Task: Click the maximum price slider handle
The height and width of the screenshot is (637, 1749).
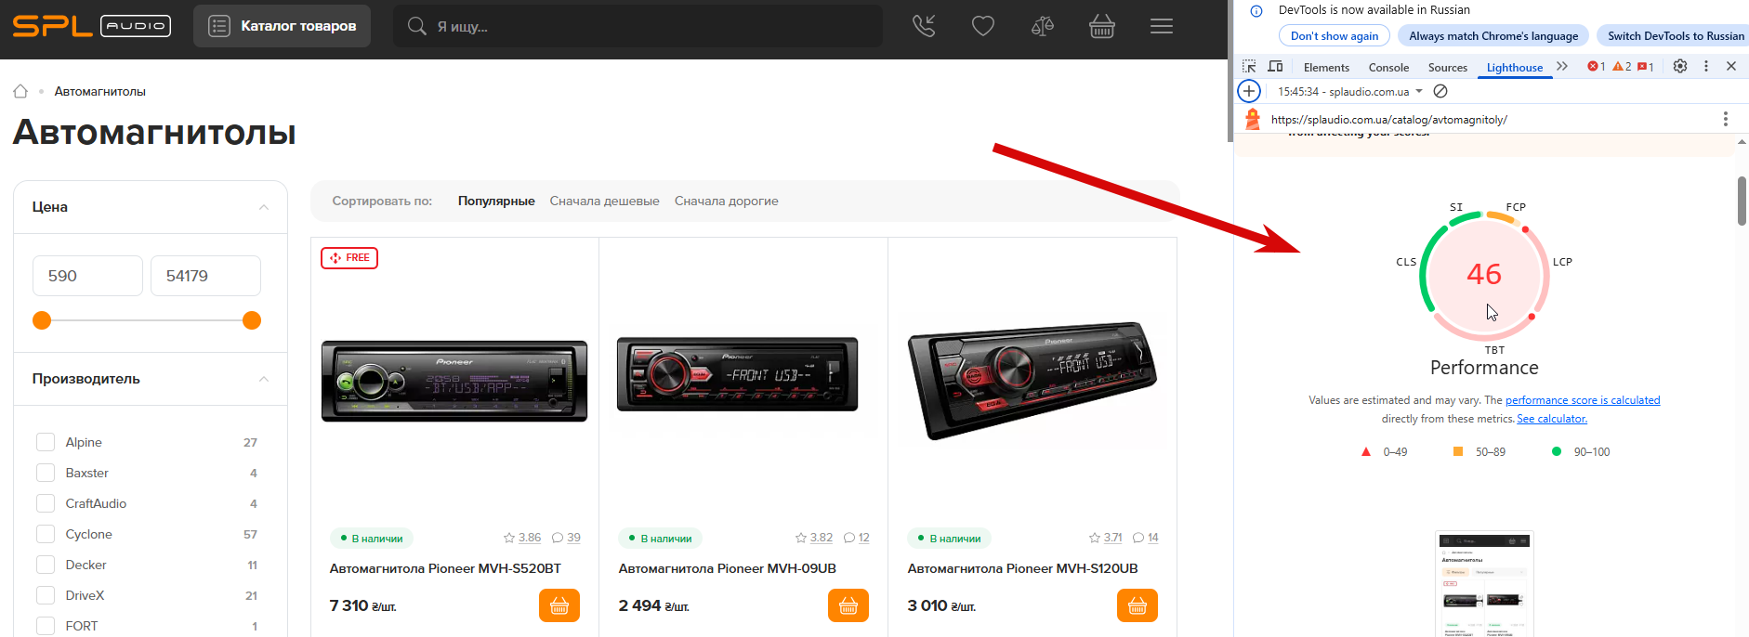Action: point(252,320)
